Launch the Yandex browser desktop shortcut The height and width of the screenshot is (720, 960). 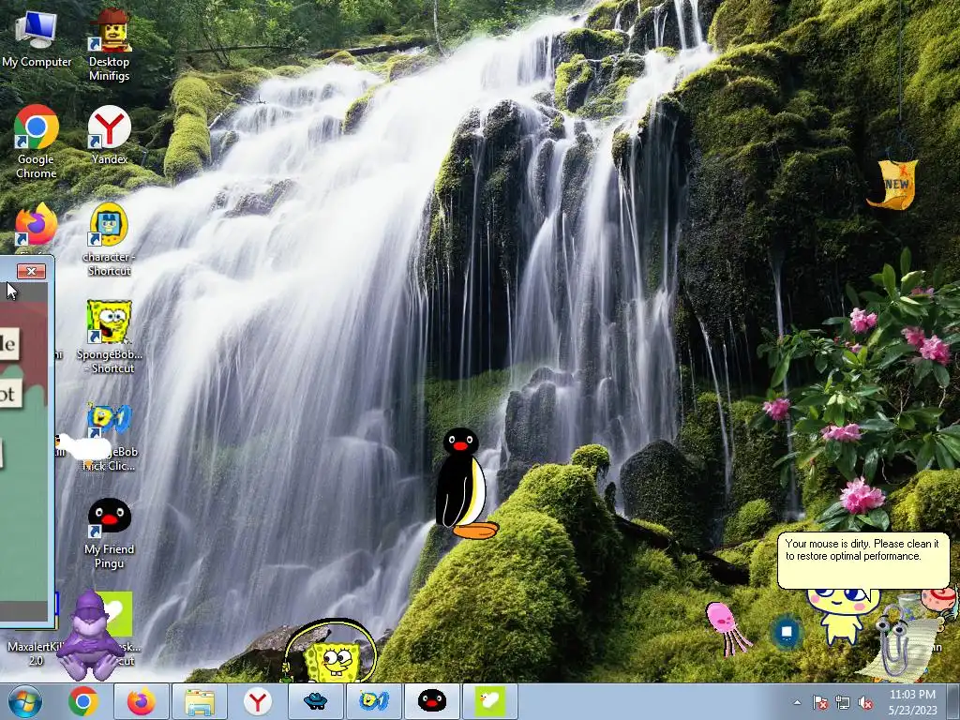109,135
